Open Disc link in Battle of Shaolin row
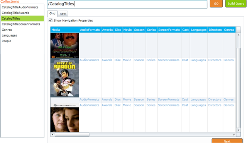Screen dimensions: 247x143 coord(117,60)
